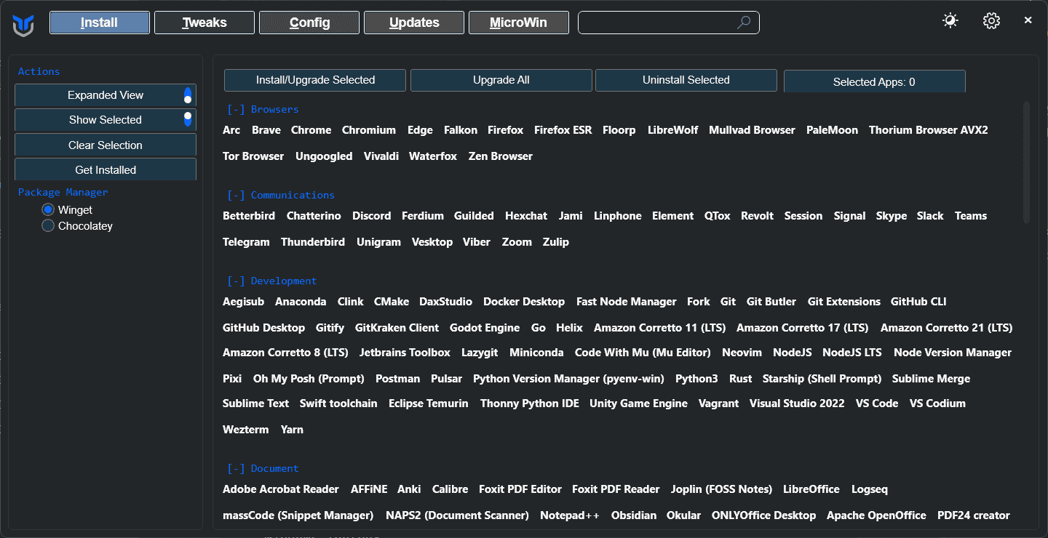The width and height of the screenshot is (1048, 538).
Task: Open the MicroWin tab
Action: pyautogui.click(x=518, y=23)
